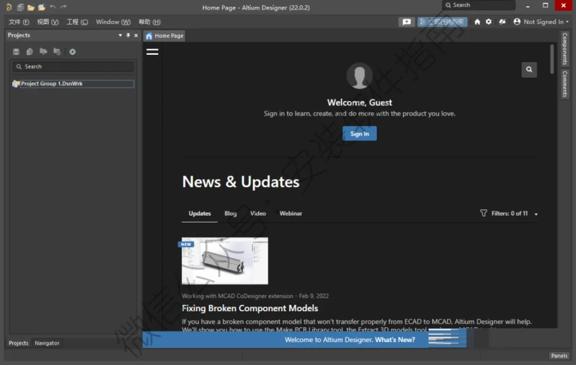Open Not Signed In account dropdown
576x365 pixels.
pyautogui.click(x=541, y=22)
